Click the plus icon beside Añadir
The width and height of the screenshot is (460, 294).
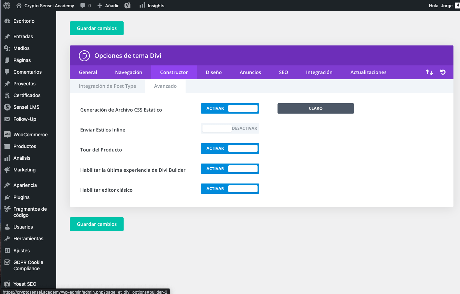click(100, 6)
